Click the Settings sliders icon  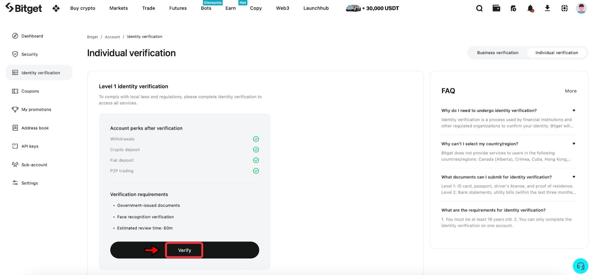(15, 183)
